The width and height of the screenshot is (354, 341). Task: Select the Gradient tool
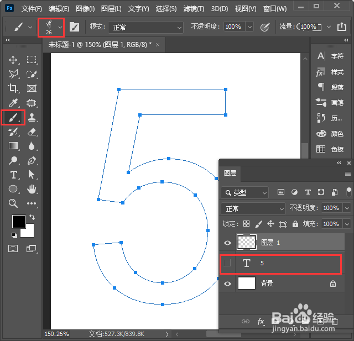coord(13,146)
